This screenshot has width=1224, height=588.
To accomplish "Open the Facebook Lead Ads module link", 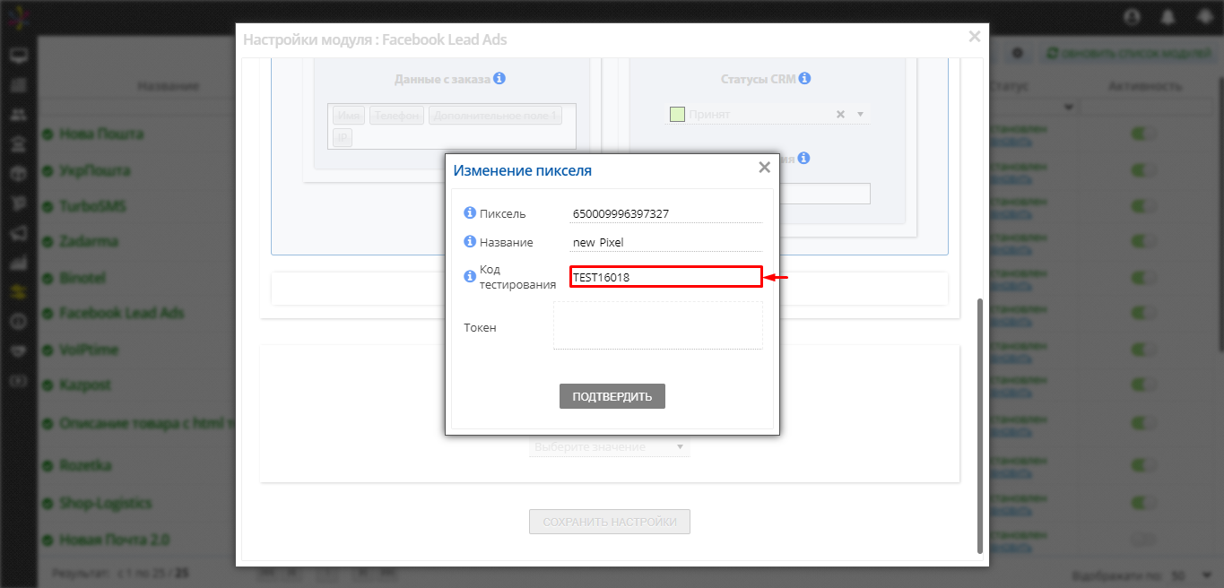I will tap(122, 314).
